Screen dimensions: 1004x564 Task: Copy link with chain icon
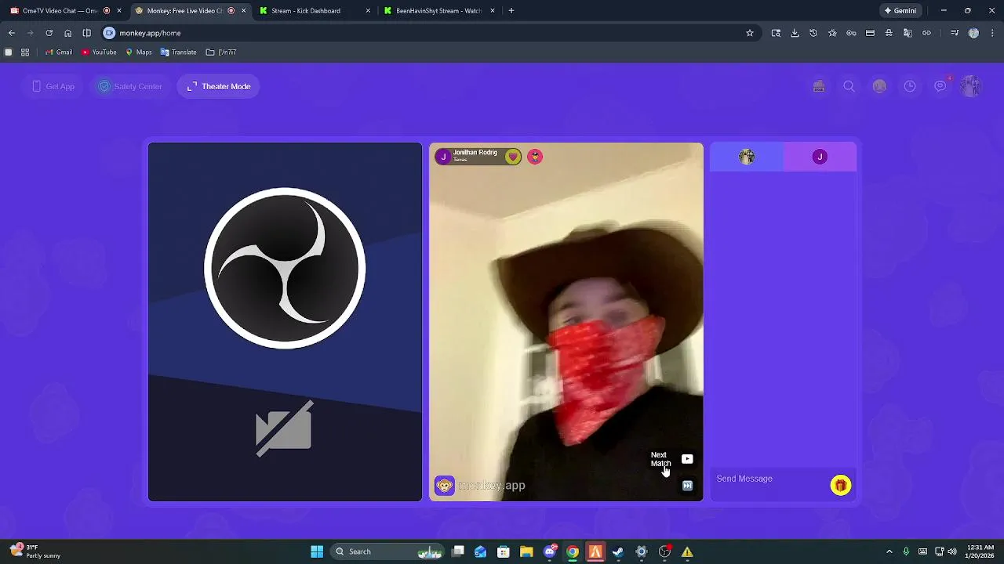[x=926, y=33]
